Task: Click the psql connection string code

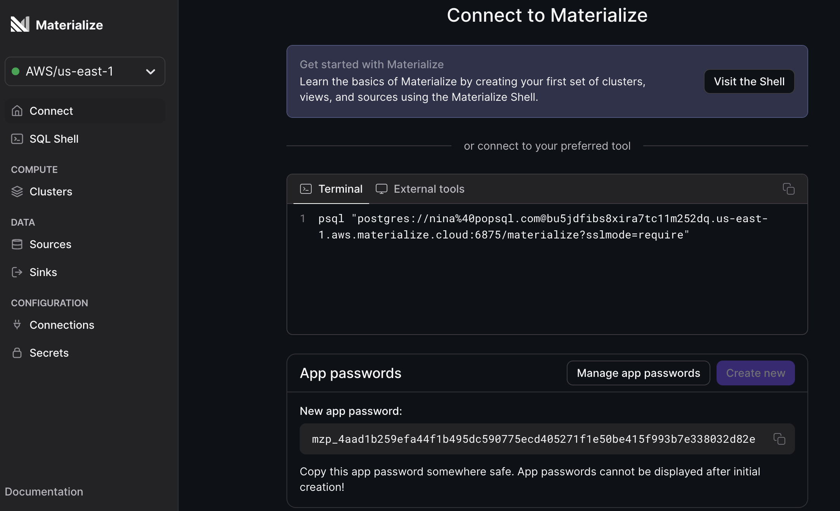Action: [542, 227]
